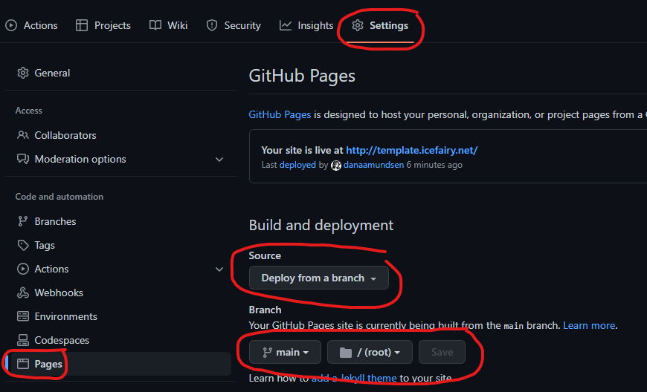Go to the Security tab
647x392 pixels.
(x=234, y=25)
